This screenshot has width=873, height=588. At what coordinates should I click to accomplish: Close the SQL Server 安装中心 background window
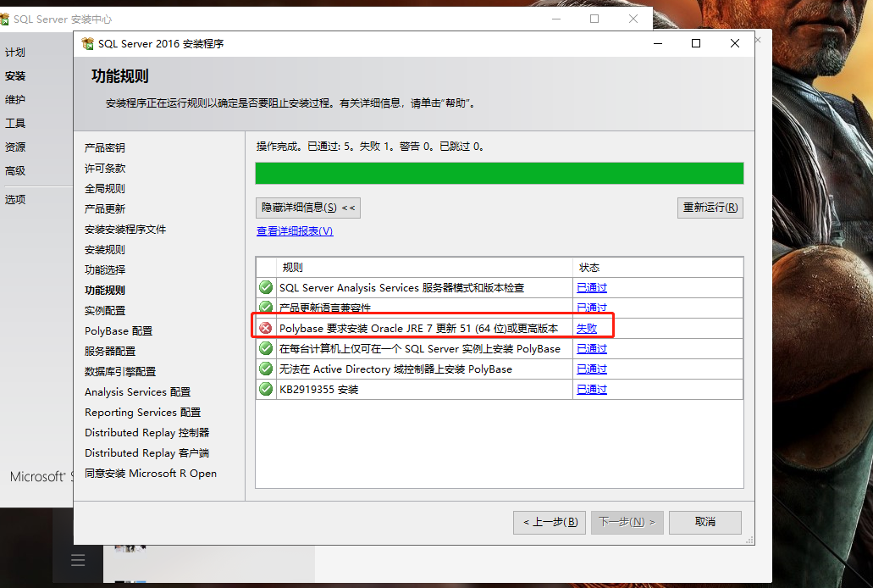pos(633,19)
